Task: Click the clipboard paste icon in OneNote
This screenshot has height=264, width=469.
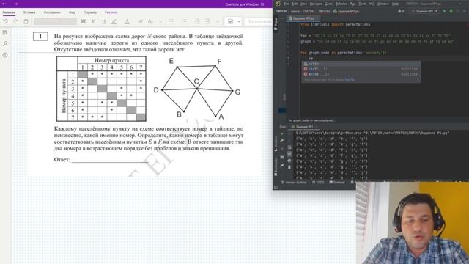Action: [26, 21]
